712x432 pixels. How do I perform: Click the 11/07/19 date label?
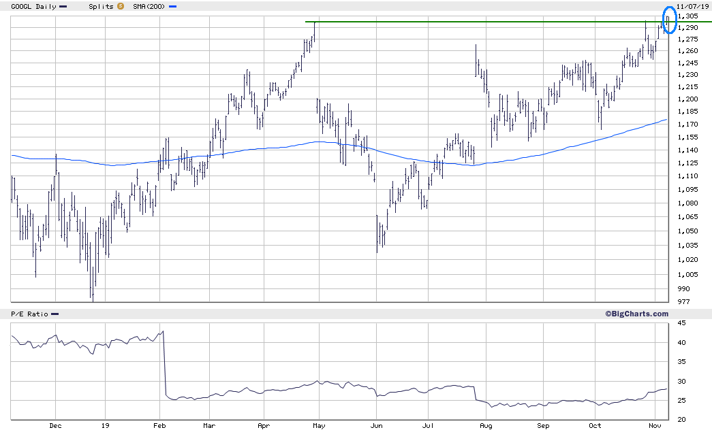692,7
